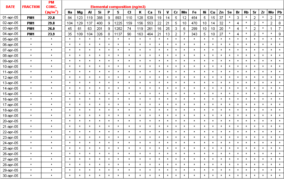Image resolution: width=284 pixels, height=184 pixels.
Task: Click aluminium value 137
Action: (x=90, y=23)
